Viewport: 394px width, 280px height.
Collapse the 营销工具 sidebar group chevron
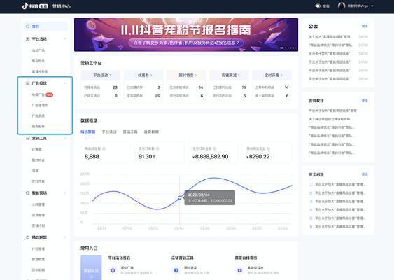click(x=64, y=138)
